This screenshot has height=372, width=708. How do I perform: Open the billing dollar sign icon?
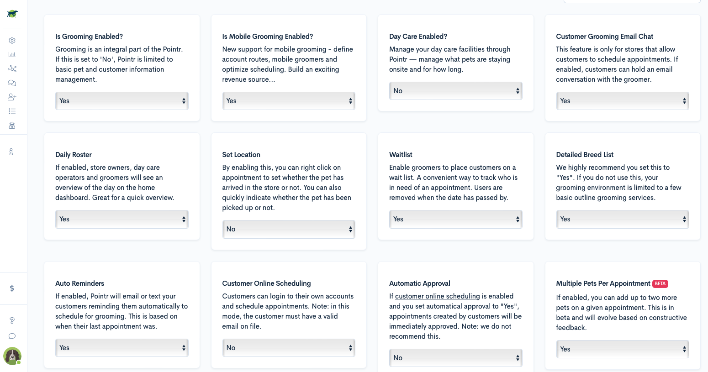(x=12, y=288)
